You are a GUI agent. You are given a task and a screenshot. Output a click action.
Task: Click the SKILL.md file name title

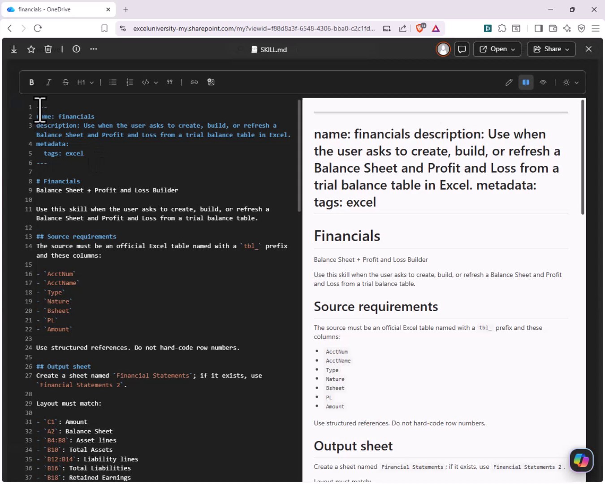(273, 49)
